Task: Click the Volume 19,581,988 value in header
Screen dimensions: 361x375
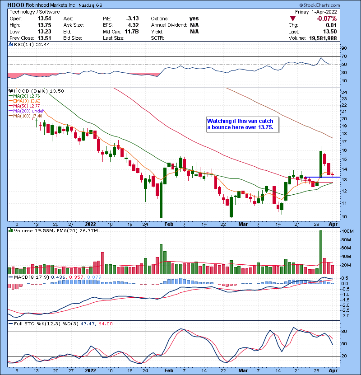Action: (323, 38)
